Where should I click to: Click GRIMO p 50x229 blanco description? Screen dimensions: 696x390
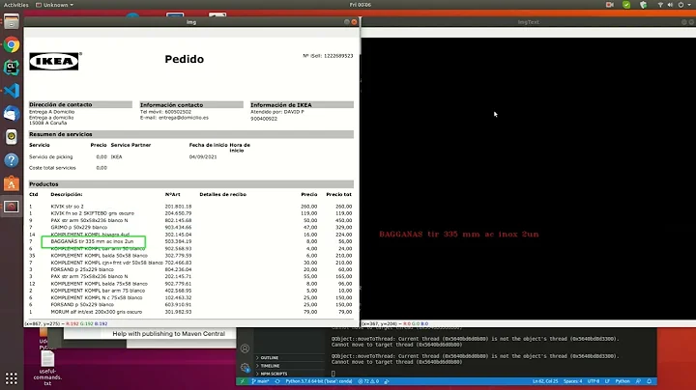(x=78, y=227)
